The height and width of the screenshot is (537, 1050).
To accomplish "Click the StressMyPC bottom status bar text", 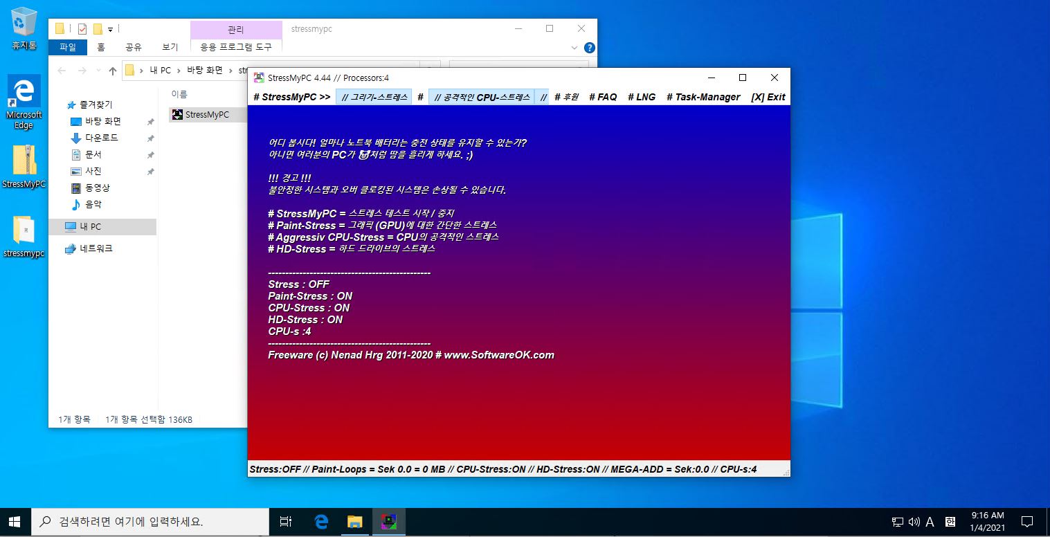I will [x=503, y=469].
